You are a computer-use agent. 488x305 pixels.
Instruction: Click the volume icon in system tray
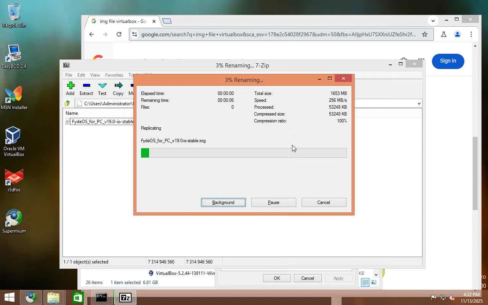452,298
